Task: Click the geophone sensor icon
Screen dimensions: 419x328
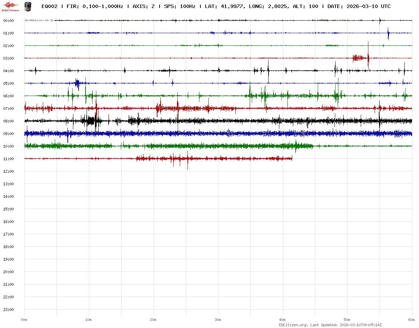Action: [x=27, y=6]
